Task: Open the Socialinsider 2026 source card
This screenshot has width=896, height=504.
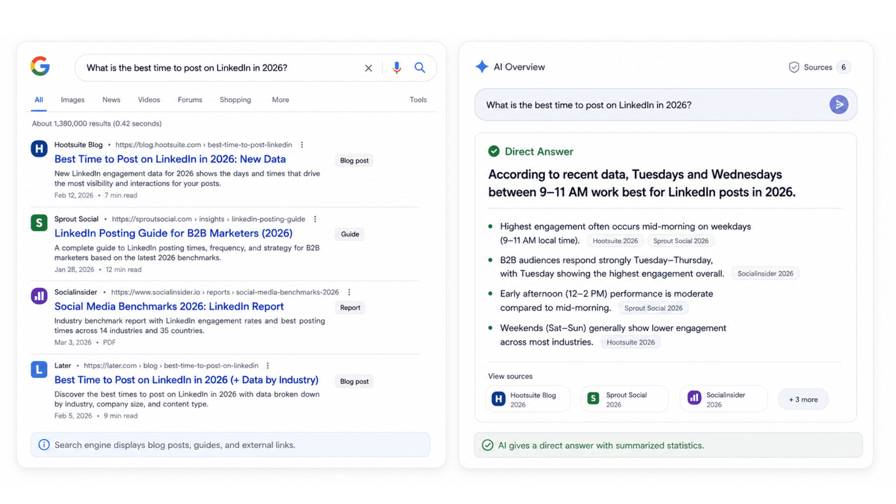Action: 724,399
